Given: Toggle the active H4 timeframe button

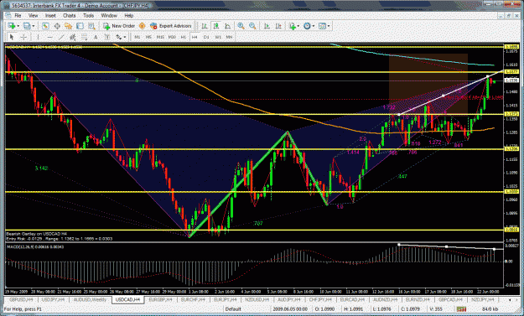Looking at the screenshot, I should 195,37.
